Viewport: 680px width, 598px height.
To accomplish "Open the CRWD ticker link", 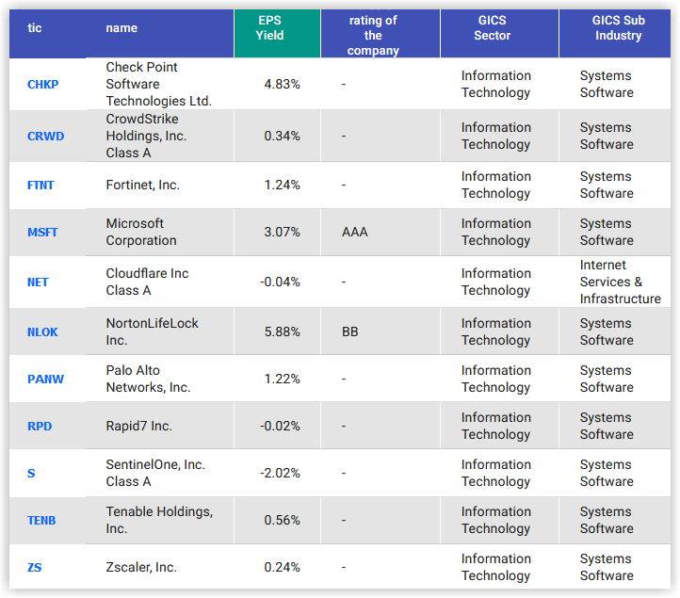I will pos(45,137).
